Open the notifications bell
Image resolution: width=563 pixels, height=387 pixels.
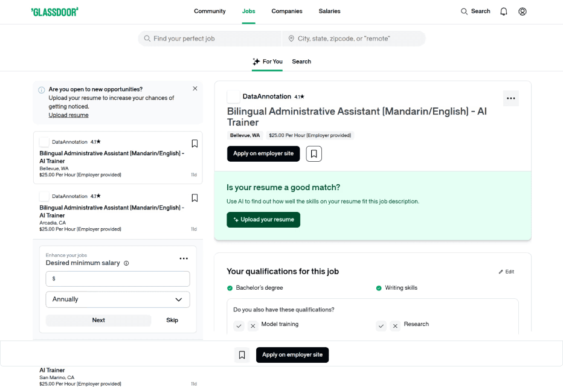click(x=504, y=11)
